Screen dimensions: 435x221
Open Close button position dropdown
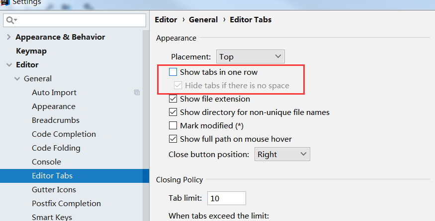pos(282,154)
